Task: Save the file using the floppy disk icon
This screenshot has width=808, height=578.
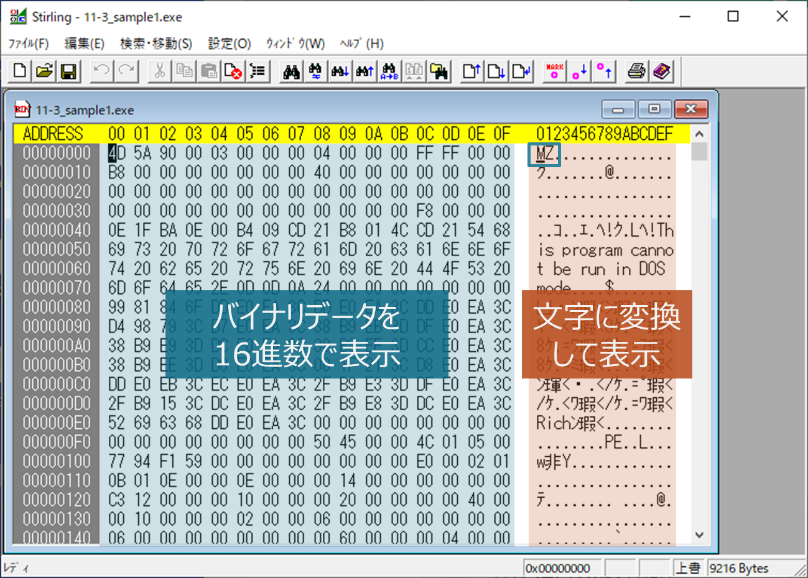Action: (68, 71)
